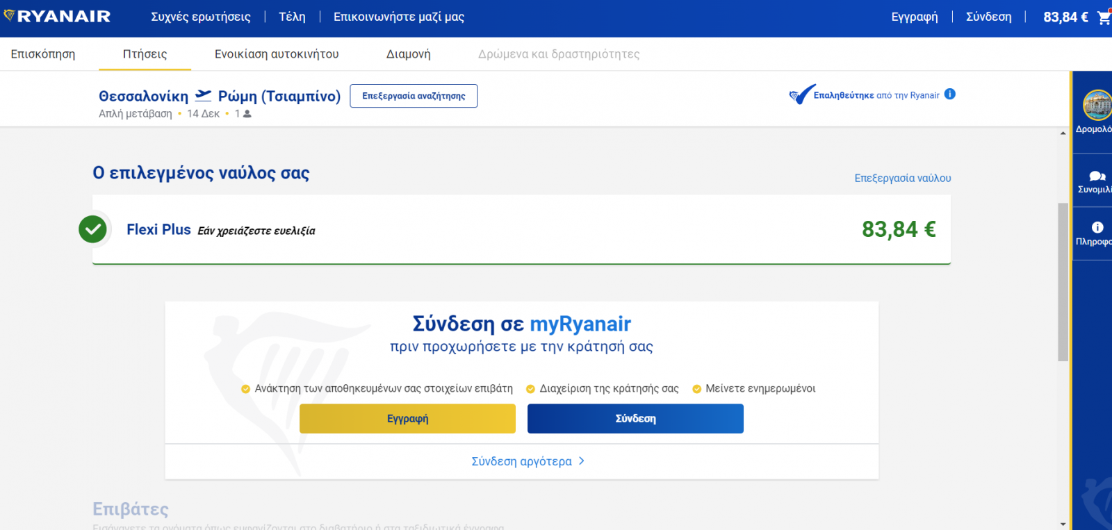Switch to the Διαμονή tab
The height and width of the screenshot is (530, 1112).
[x=408, y=54]
